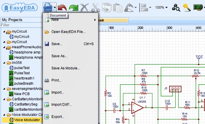Choose Open EasyEDA File... menu entry

click(71, 32)
